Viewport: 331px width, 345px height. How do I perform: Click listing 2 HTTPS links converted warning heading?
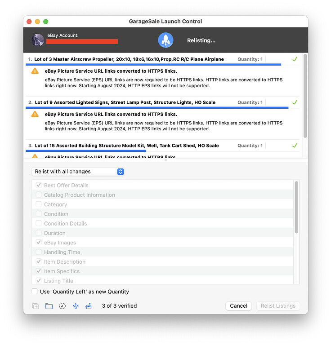[x=111, y=114]
